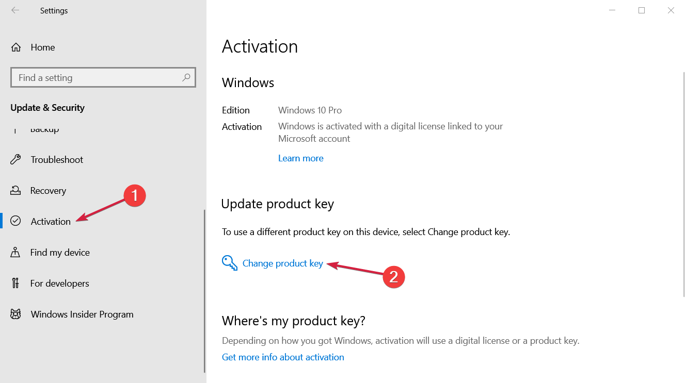The height and width of the screenshot is (383, 686).
Task: Click the Home house icon
Action: (x=16, y=47)
